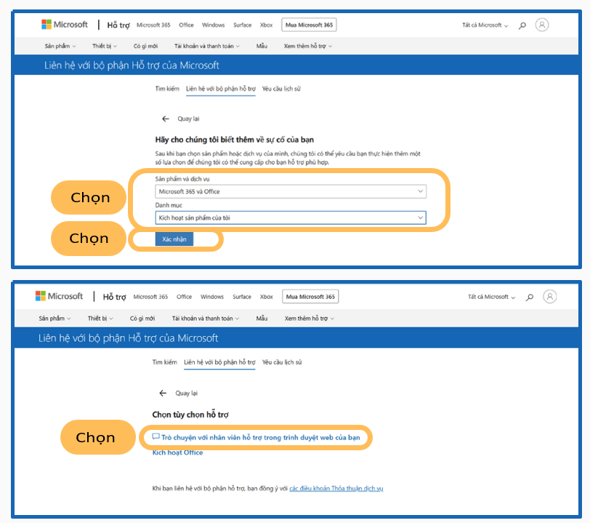Select Liên hệ với bộ phận hỗ trợ tab, bottom
This screenshot has height=523, width=590.
pyautogui.click(x=219, y=362)
